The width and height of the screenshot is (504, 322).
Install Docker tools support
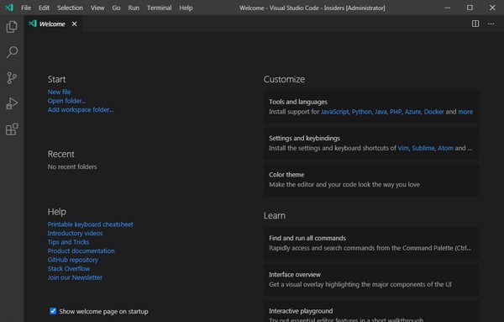pos(434,112)
